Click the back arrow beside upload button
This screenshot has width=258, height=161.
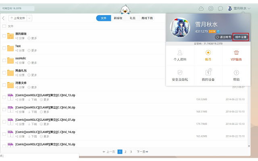tap(4, 18)
